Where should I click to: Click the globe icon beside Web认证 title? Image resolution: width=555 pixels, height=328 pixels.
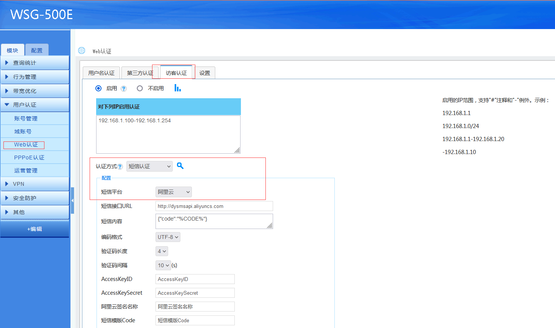[82, 50]
